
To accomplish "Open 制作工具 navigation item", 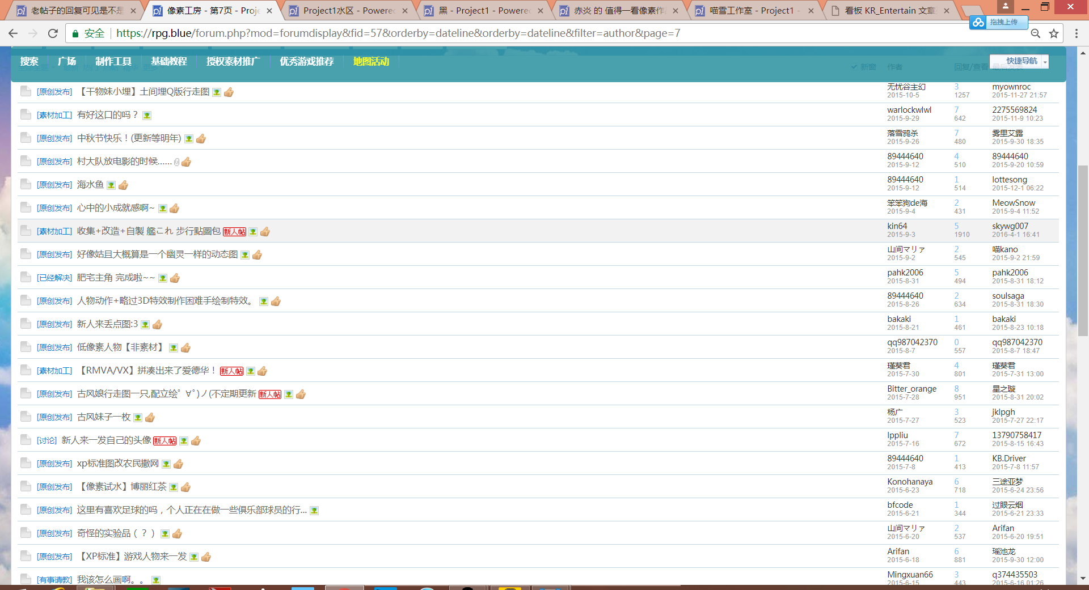I will click(113, 61).
